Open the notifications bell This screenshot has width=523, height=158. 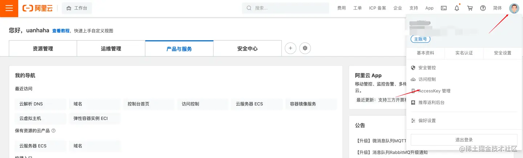(x=457, y=8)
